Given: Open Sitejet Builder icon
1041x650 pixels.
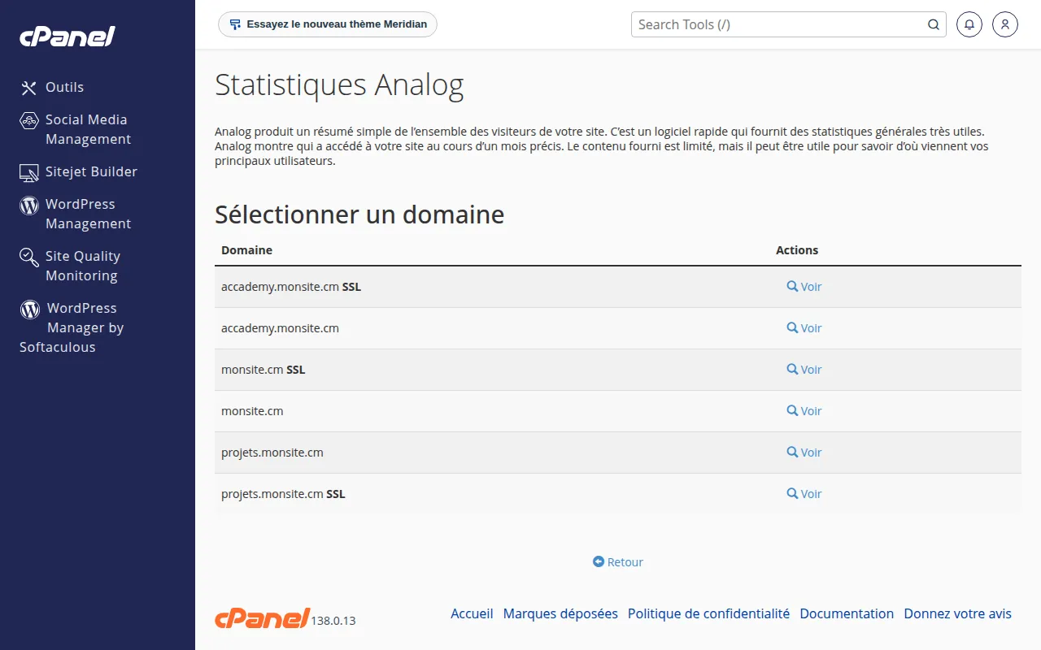Looking at the screenshot, I should pyautogui.click(x=29, y=172).
